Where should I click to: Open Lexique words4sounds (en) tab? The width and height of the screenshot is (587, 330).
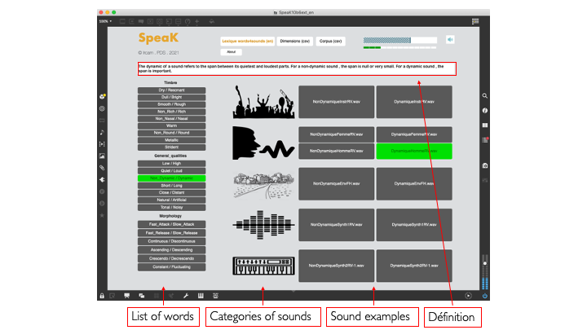[x=248, y=42]
